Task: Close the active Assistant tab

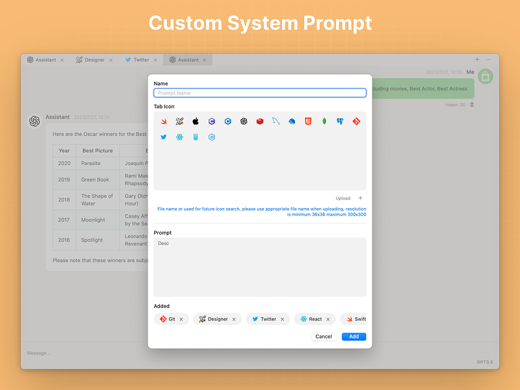Action: point(205,60)
